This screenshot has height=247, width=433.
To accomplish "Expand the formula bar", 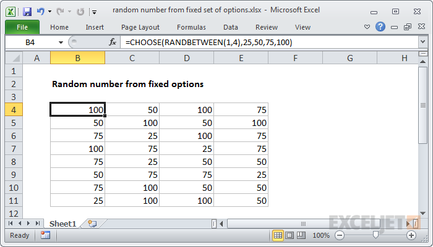I will coord(422,42).
